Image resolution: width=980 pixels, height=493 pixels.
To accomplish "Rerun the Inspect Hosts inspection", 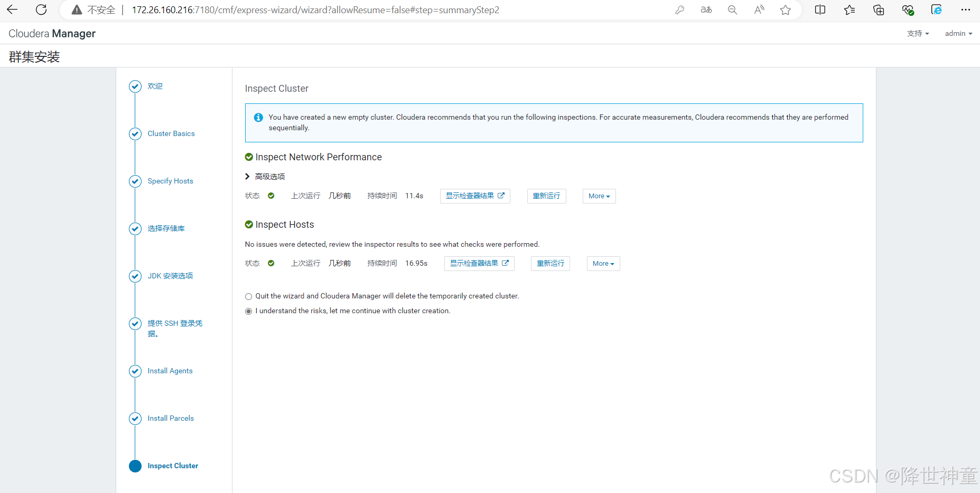I will (x=550, y=264).
